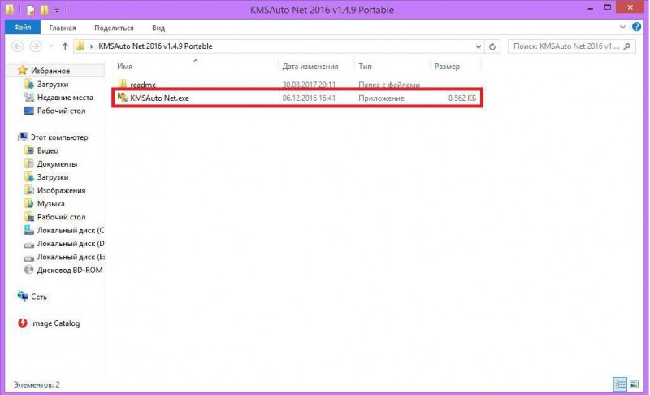
Task: Click the folder icon in the title bar
Action: tap(9, 9)
